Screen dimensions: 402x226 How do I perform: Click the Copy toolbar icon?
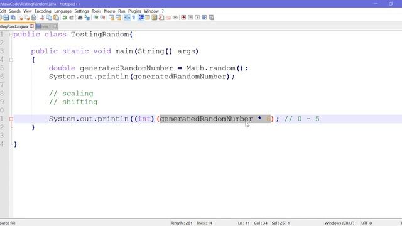click(x=49, y=18)
